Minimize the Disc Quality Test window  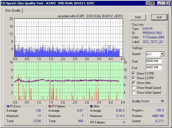(x=159, y=3)
